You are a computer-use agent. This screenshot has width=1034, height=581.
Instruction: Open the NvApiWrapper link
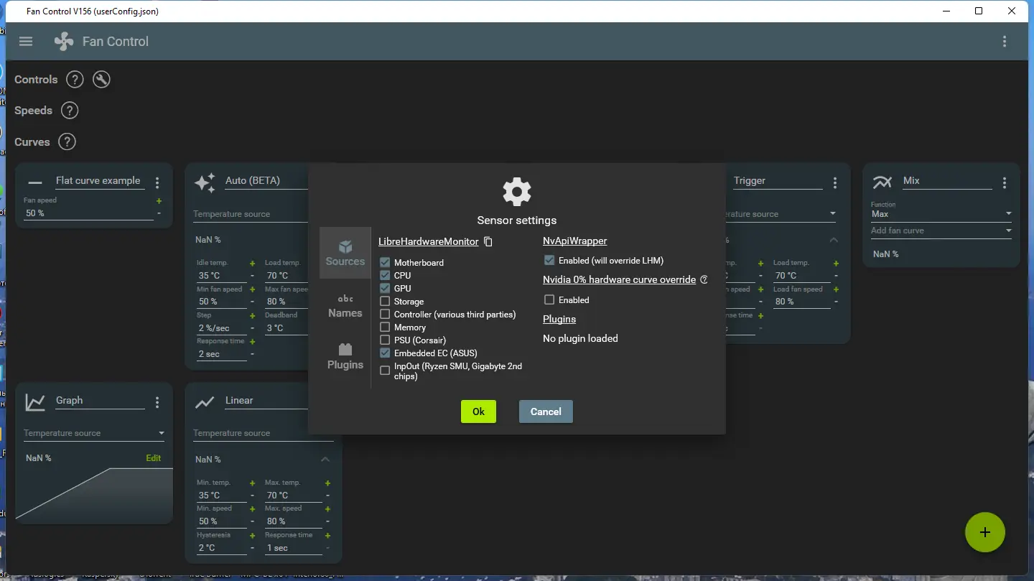pos(575,241)
